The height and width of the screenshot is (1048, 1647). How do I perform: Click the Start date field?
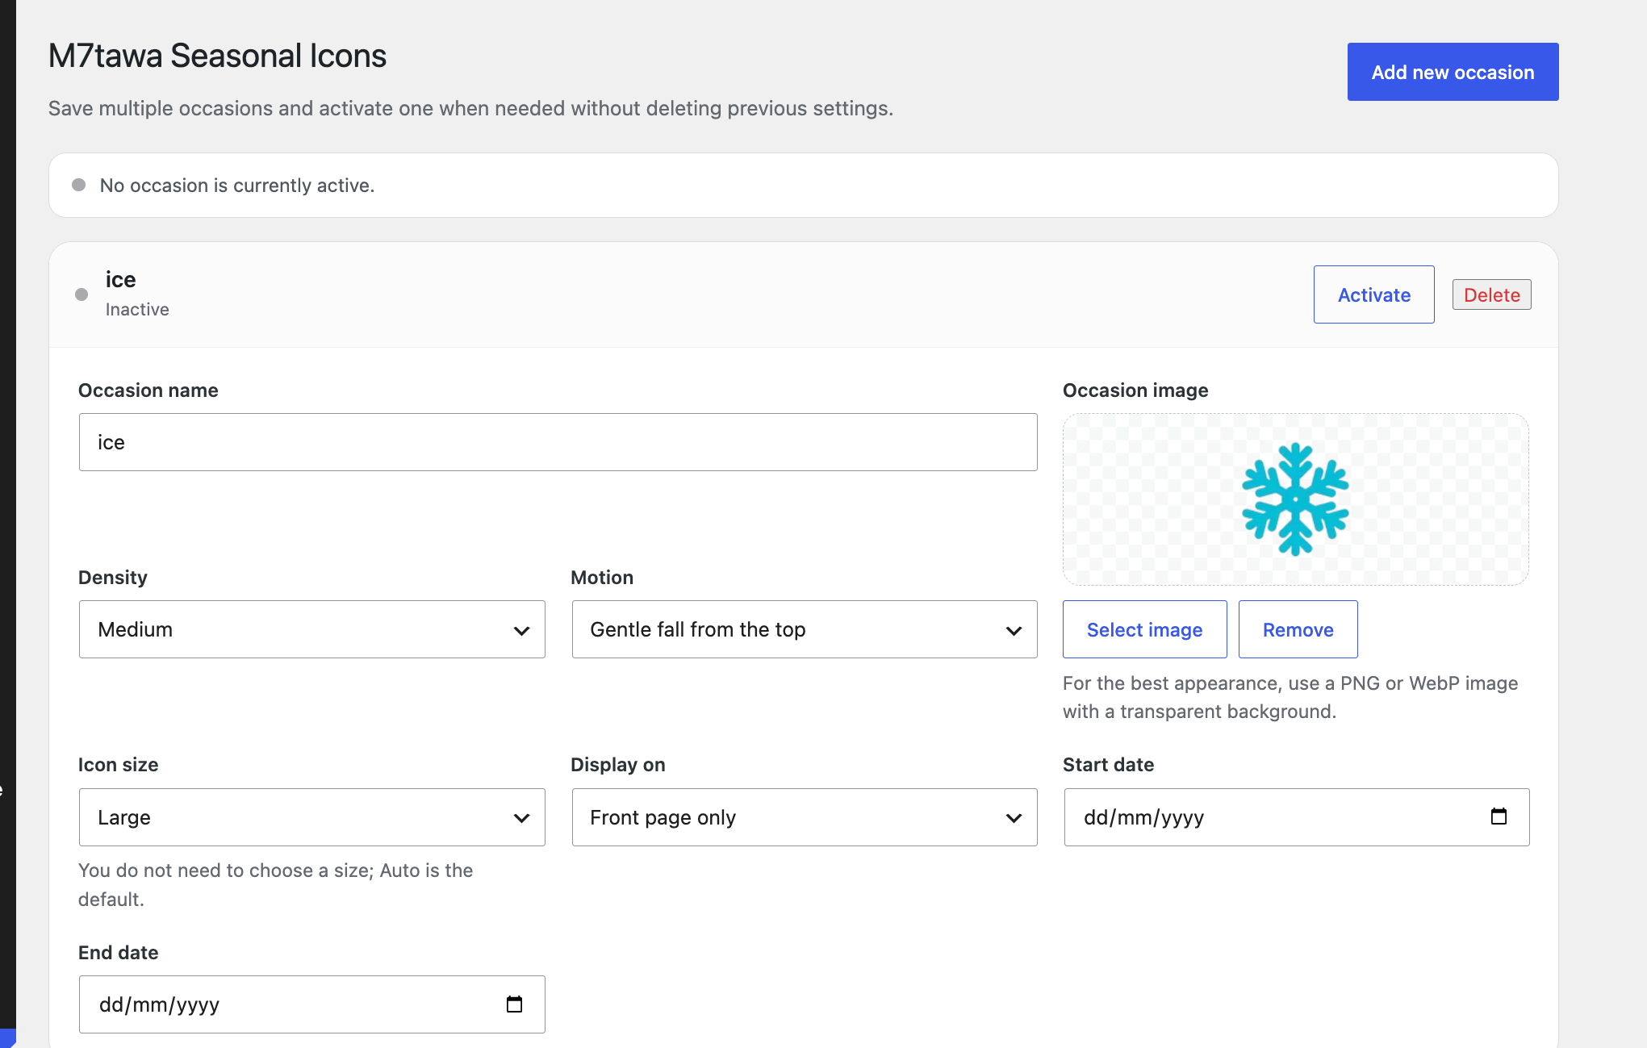[x=1297, y=817]
